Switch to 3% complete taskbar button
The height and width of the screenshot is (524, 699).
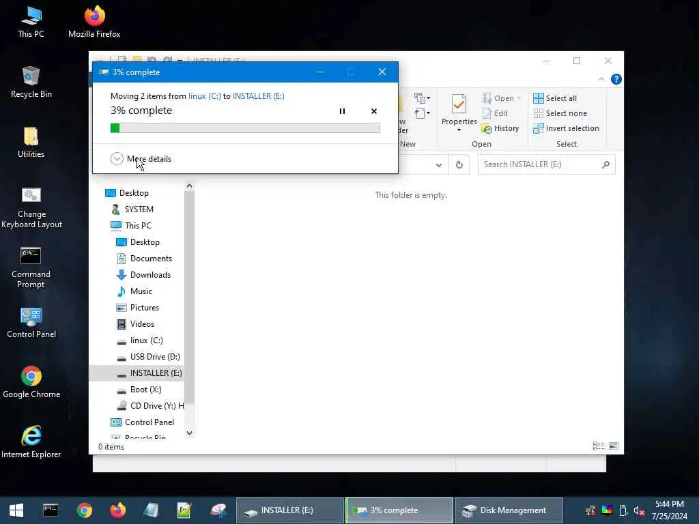point(399,510)
